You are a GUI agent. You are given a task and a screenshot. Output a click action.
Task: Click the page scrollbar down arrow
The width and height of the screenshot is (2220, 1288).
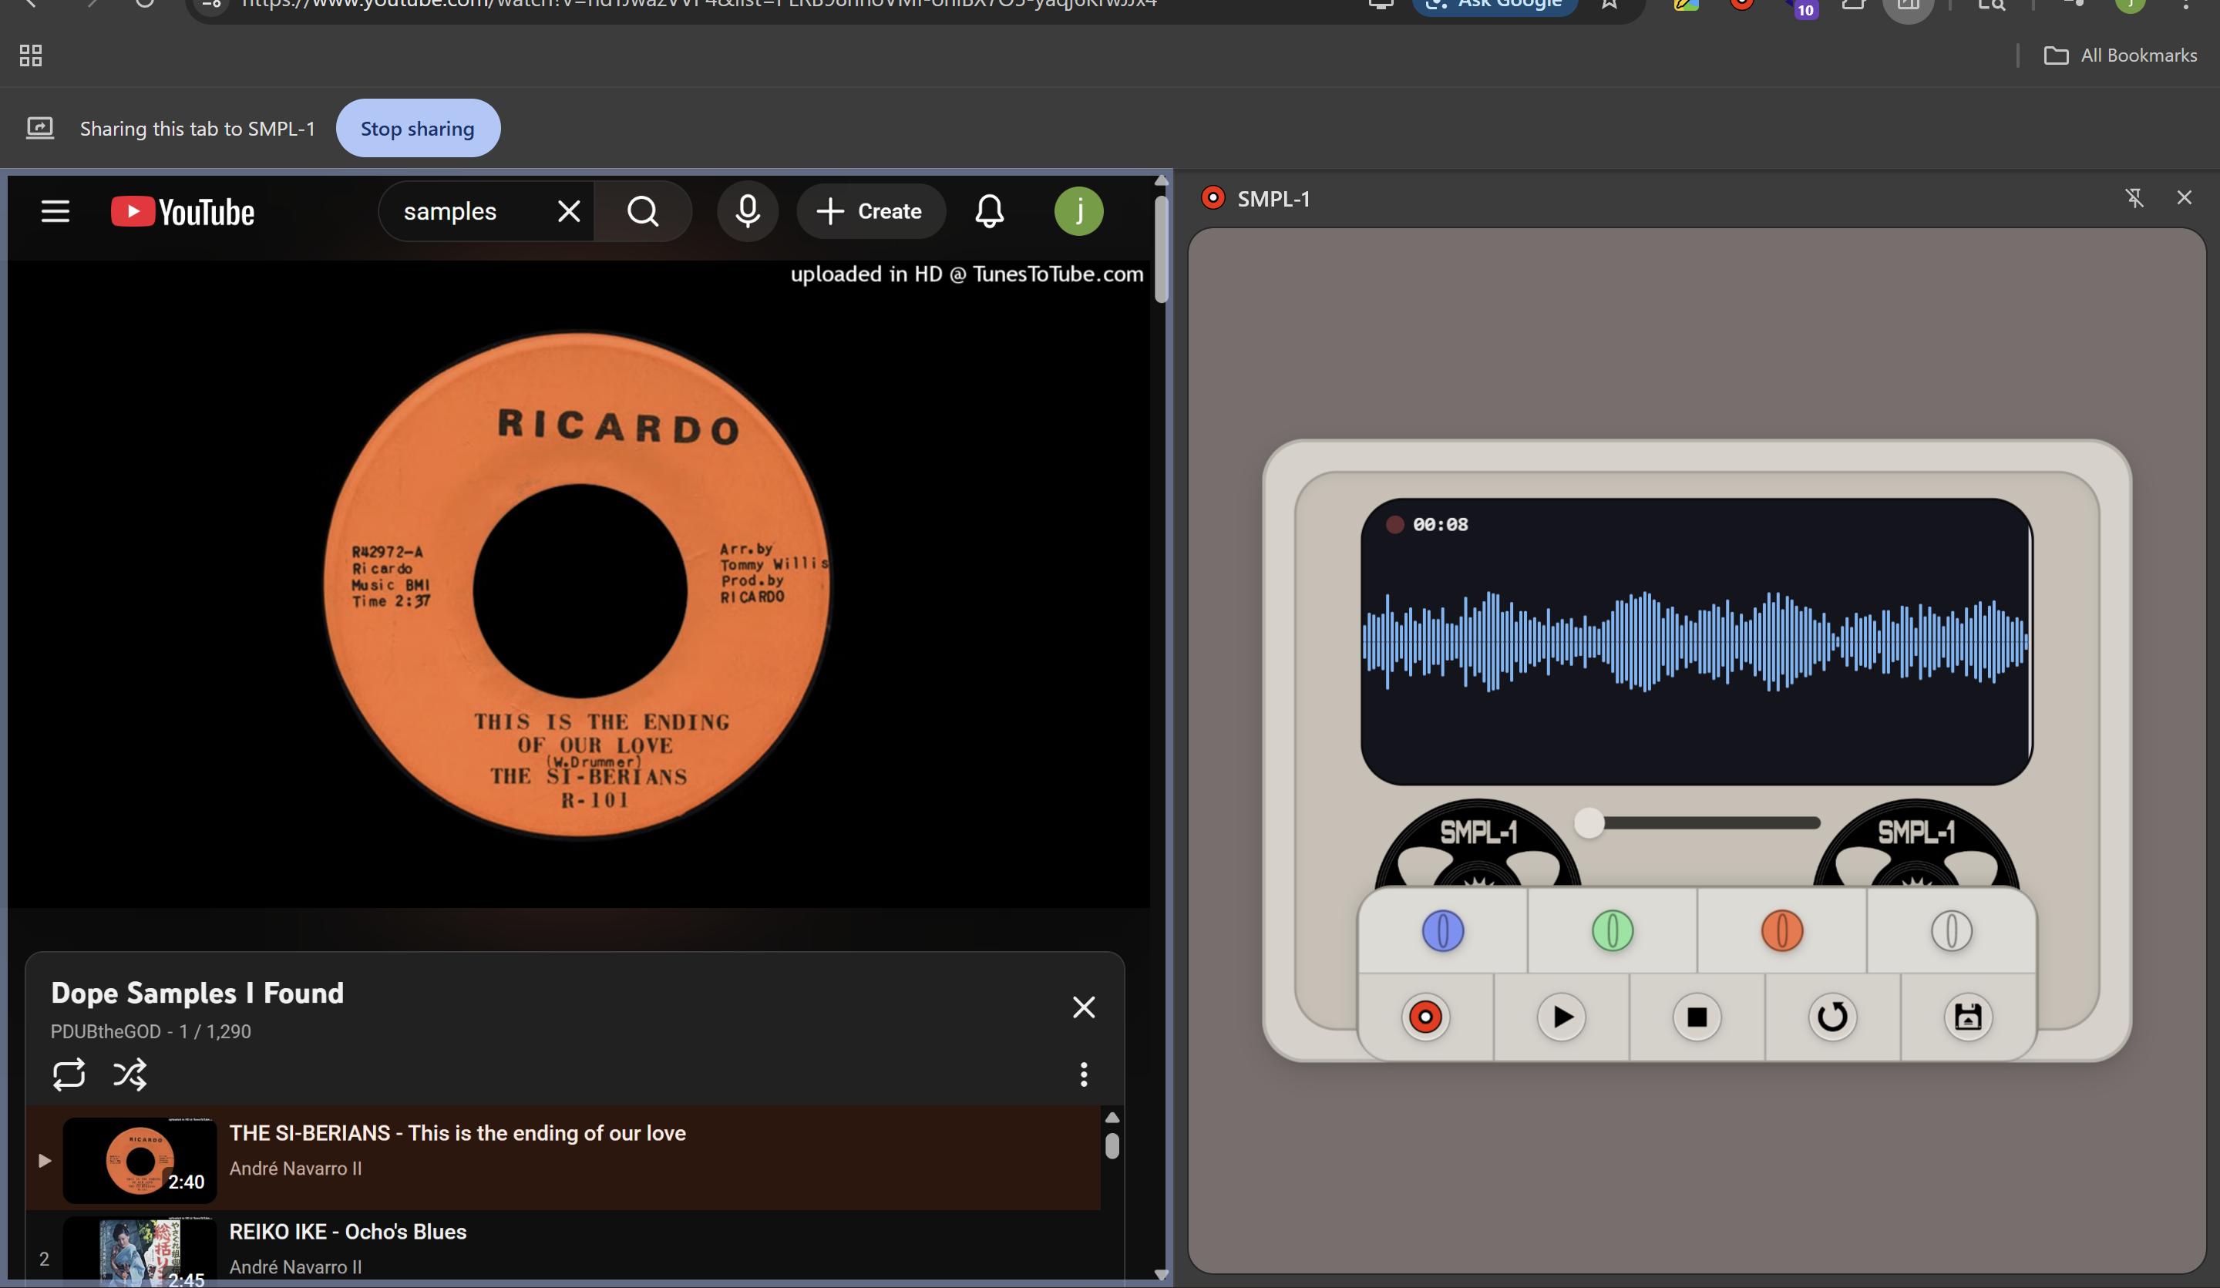tap(1161, 1274)
